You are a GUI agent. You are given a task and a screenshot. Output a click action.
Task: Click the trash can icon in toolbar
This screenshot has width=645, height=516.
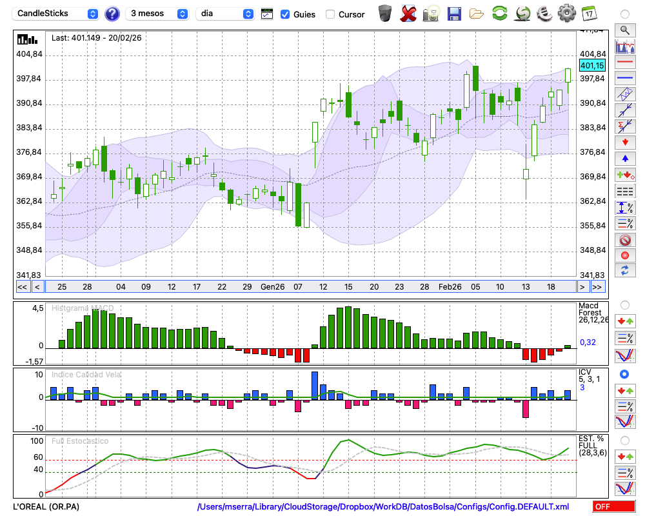coord(385,14)
